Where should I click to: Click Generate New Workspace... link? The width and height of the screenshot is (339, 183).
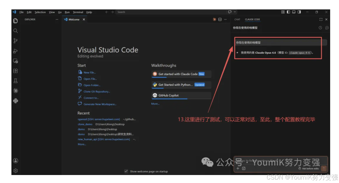pyautogui.click(x=100, y=104)
